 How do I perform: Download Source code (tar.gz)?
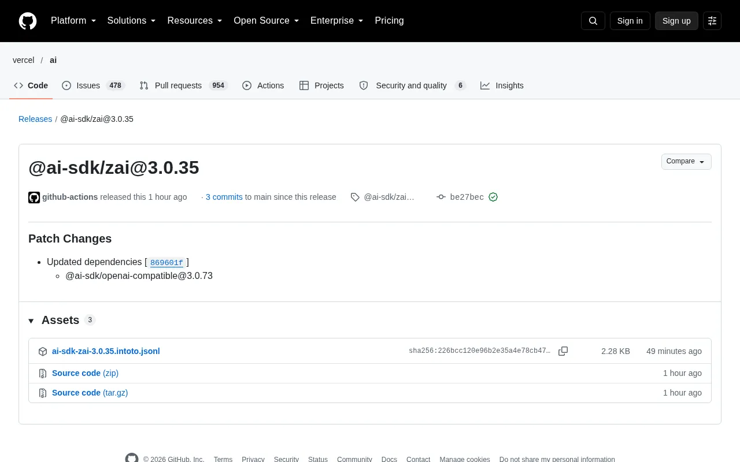click(x=90, y=393)
